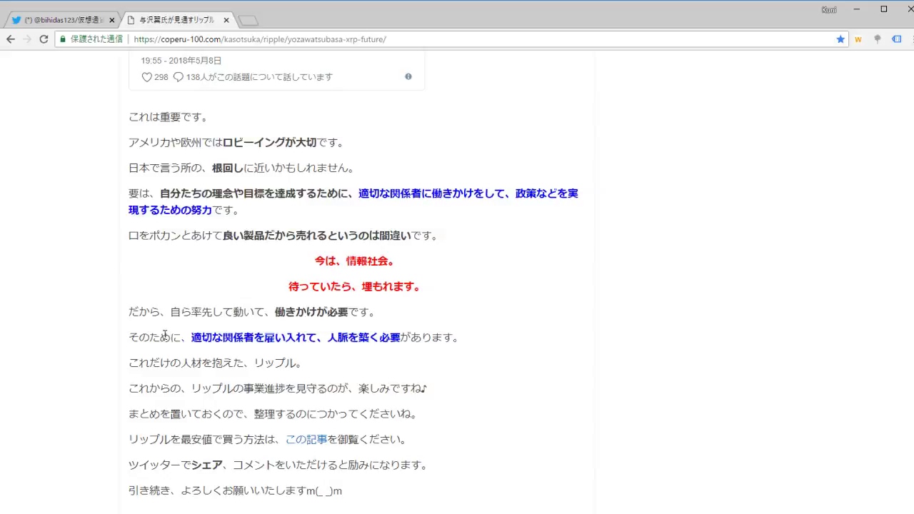Viewport: 914px width, 514px height.
Task: Click the tweet reply bubble icon
Action: tap(179, 77)
